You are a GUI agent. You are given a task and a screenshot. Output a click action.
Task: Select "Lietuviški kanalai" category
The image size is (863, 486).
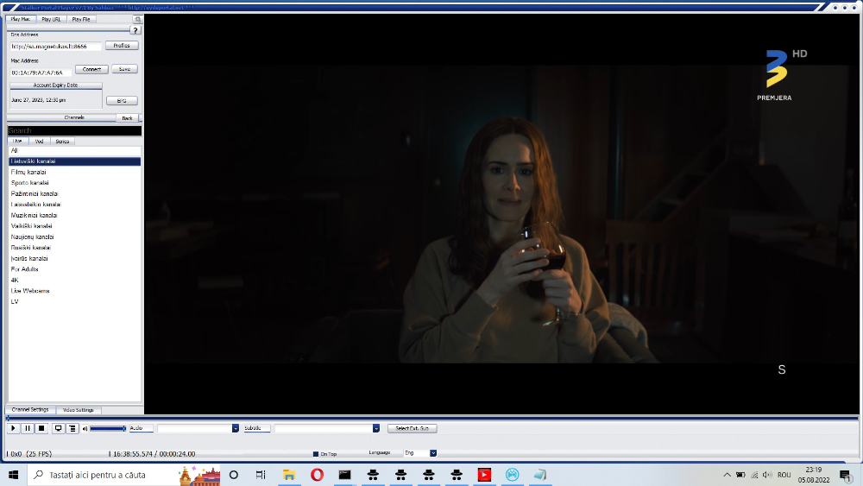(75, 161)
